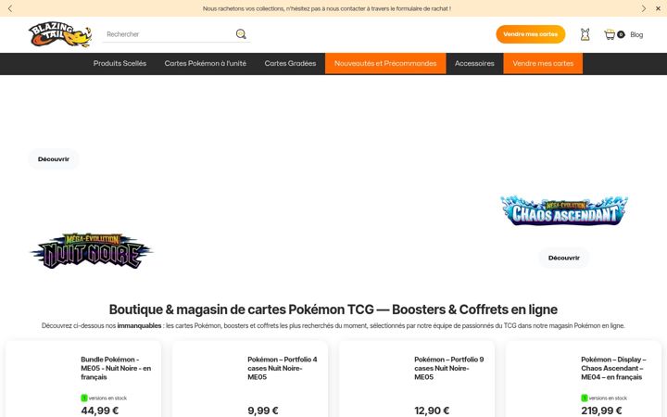667x417 pixels.
Task: Click the 44,99 € price
Action: (100, 411)
